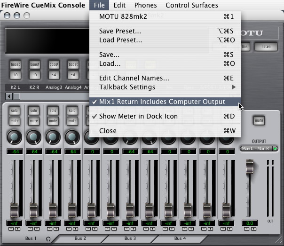Image resolution: width=284 pixels, height=246 pixels.
Task: Toggle +4 level on Analog3
Action: pos(54,75)
